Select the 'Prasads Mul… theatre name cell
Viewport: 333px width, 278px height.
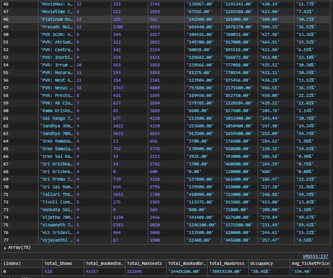coord(56,27)
